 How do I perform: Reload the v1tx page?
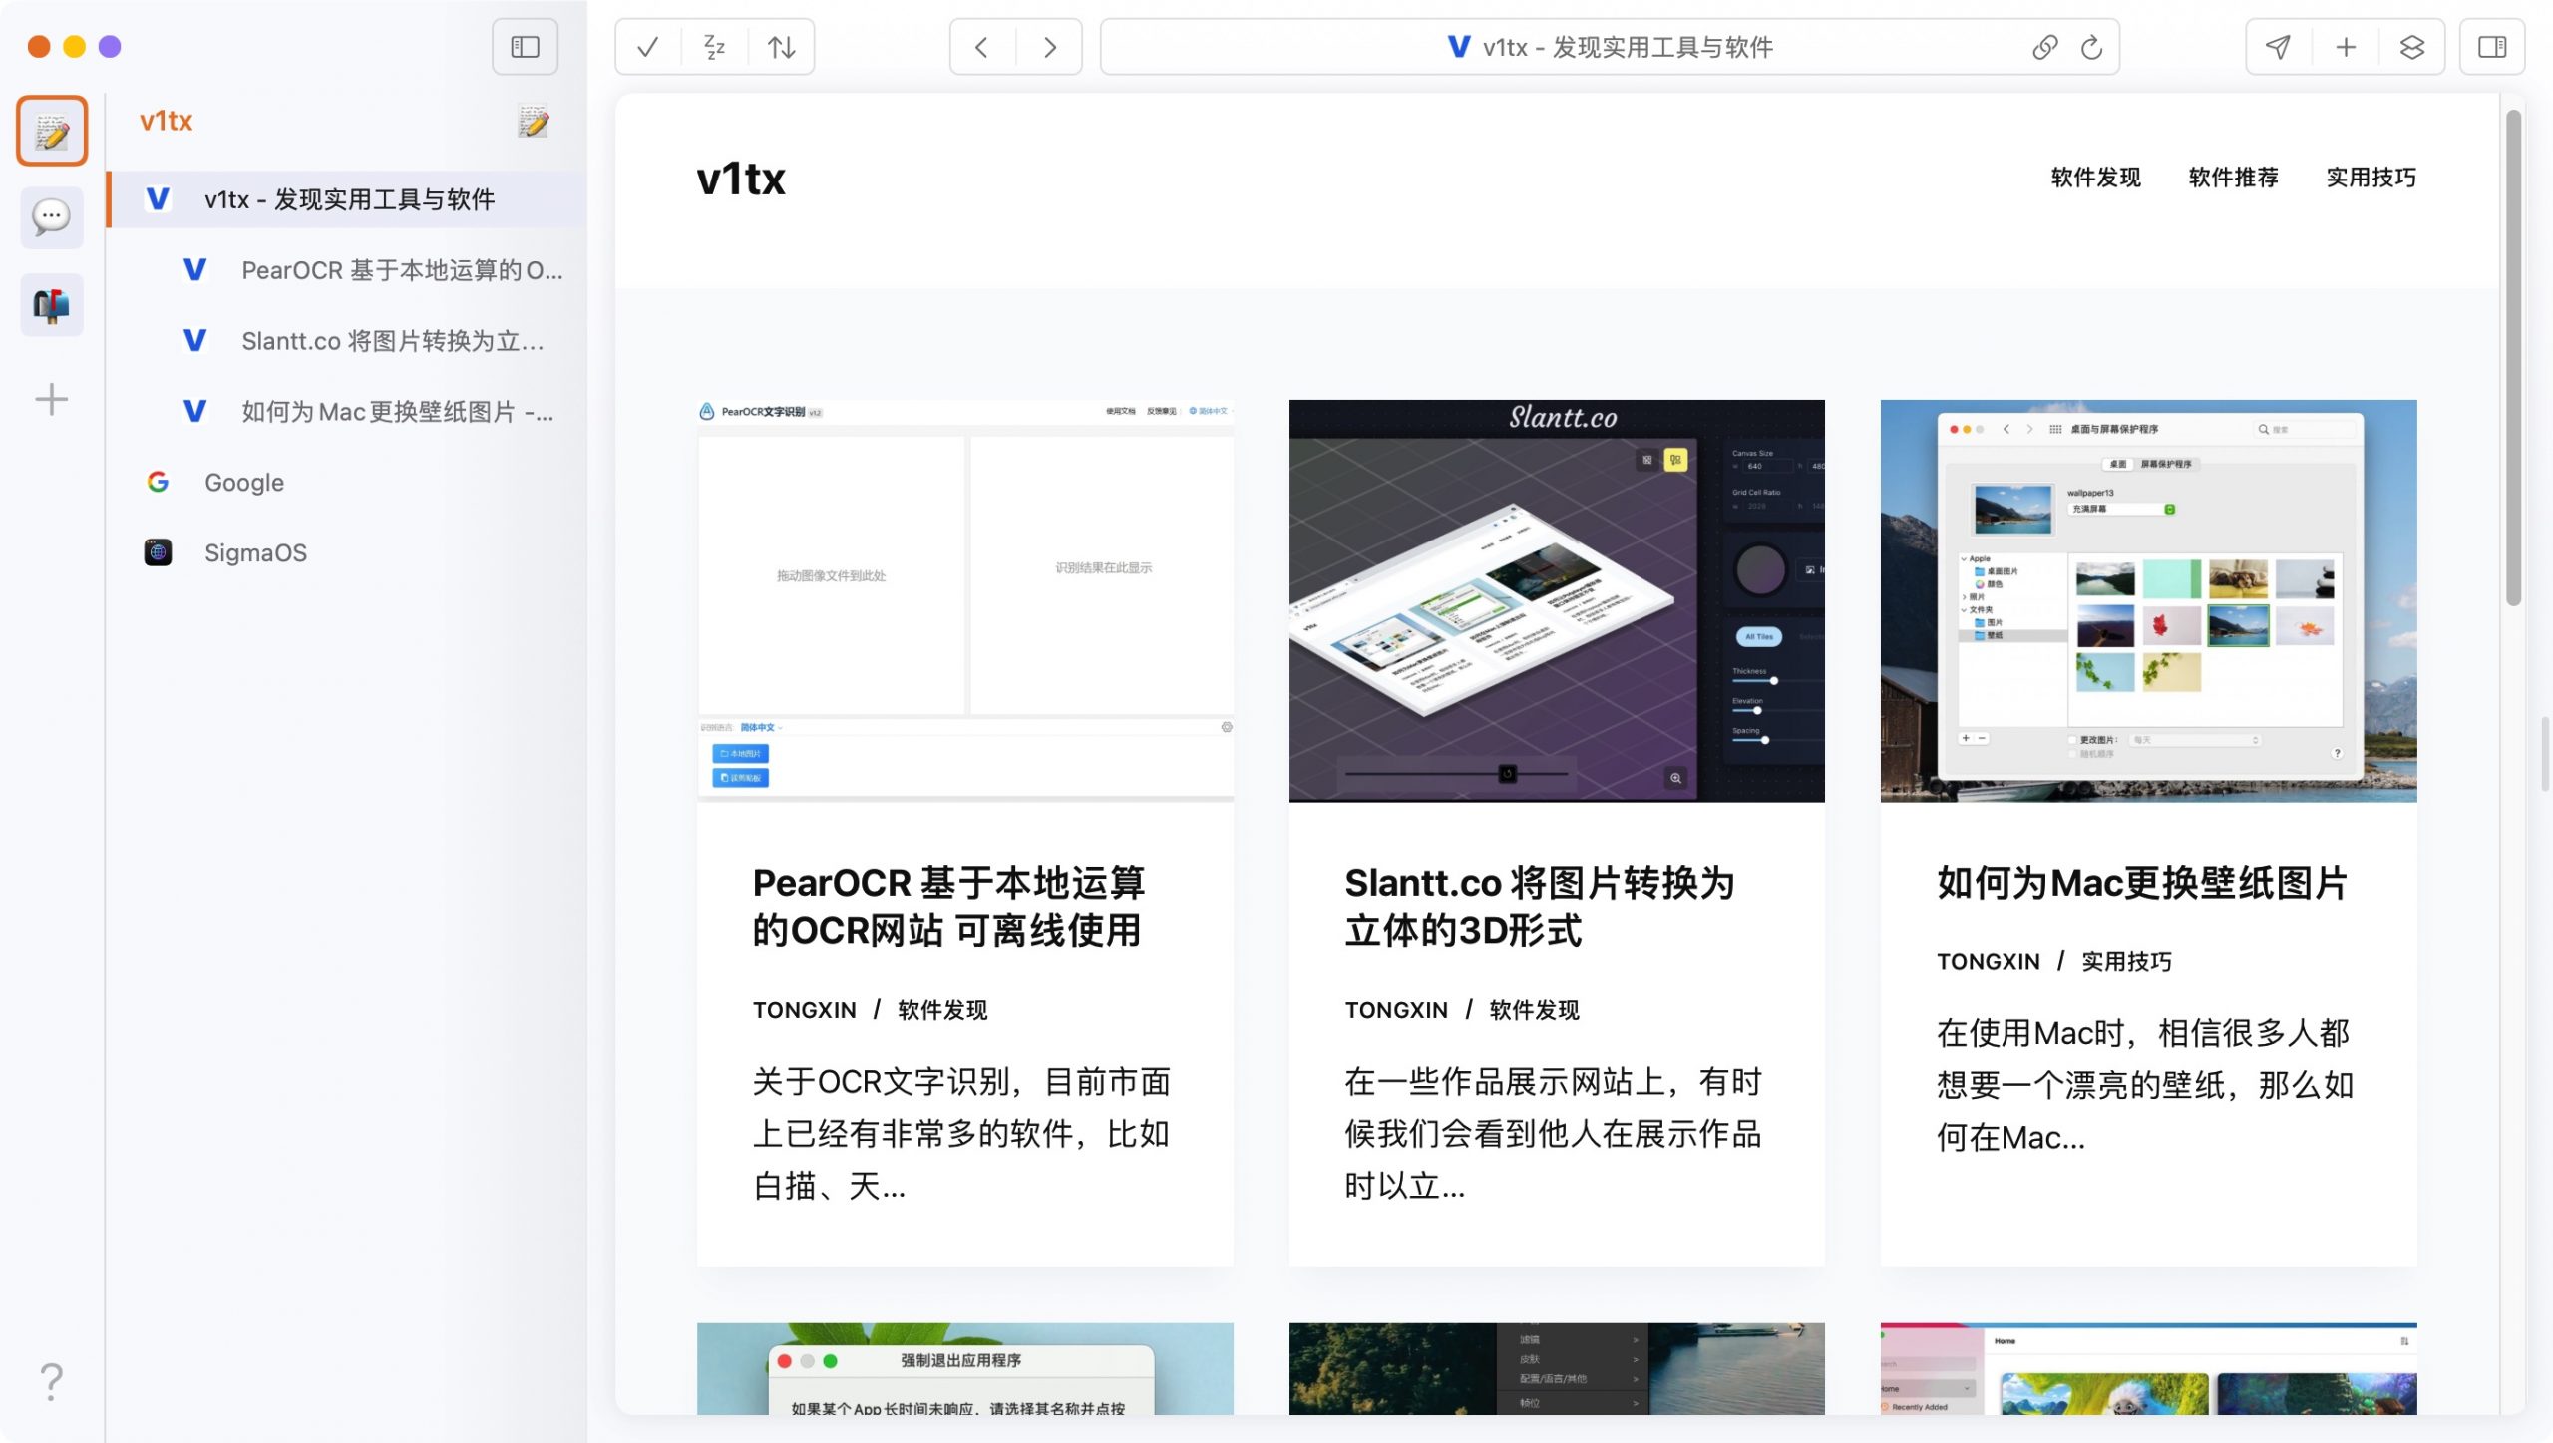[x=2090, y=46]
